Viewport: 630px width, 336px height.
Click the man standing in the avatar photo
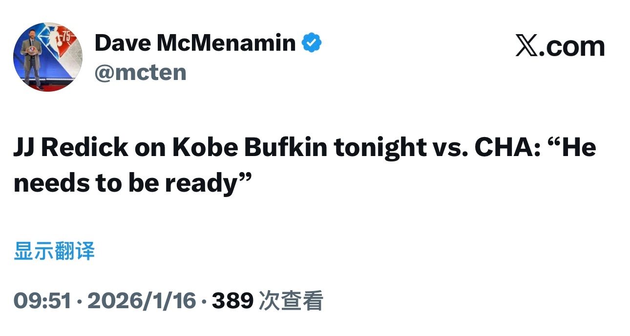coord(32,58)
